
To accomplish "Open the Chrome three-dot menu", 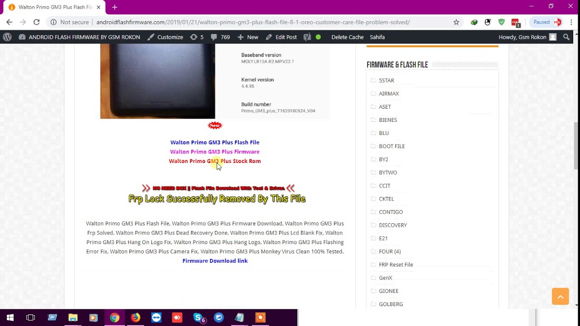I will pyautogui.click(x=571, y=22).
